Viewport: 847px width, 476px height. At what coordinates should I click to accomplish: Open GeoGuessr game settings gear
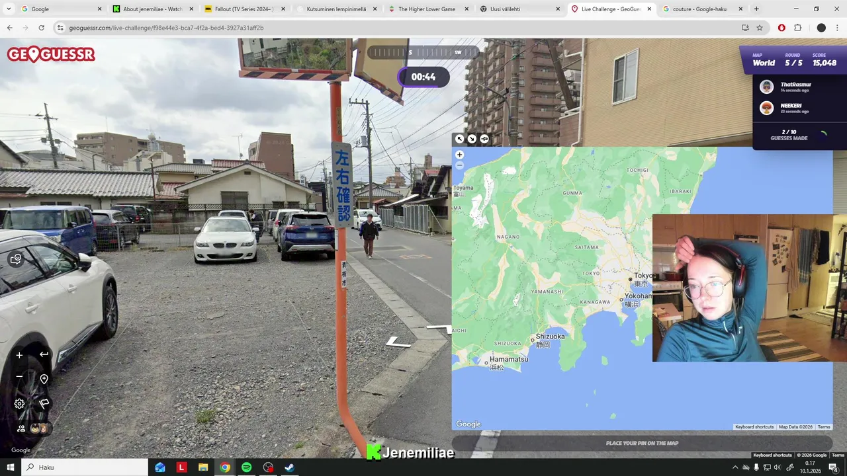19,404
